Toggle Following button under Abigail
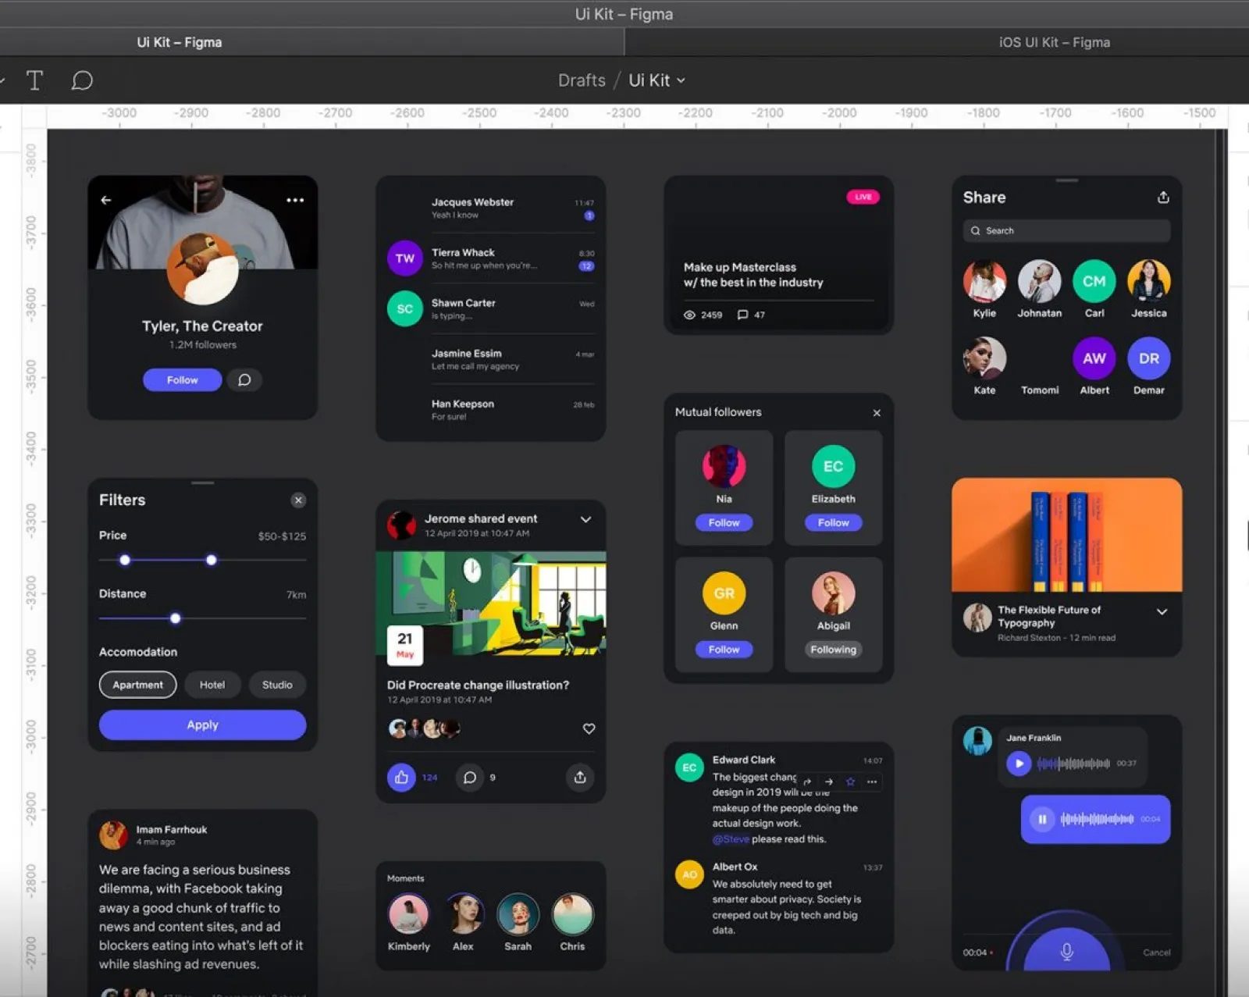 click(833, 650)
